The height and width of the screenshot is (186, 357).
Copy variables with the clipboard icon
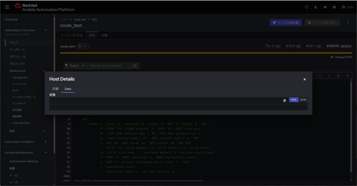click(x=284, y=100)
